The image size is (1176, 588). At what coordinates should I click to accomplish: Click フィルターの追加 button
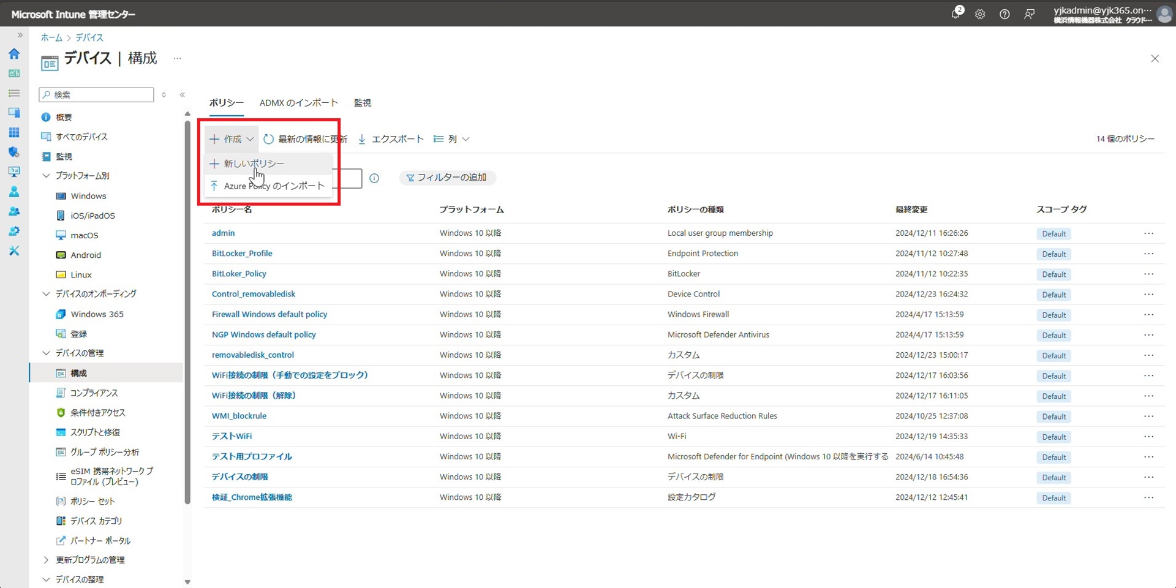pos(447,178)
